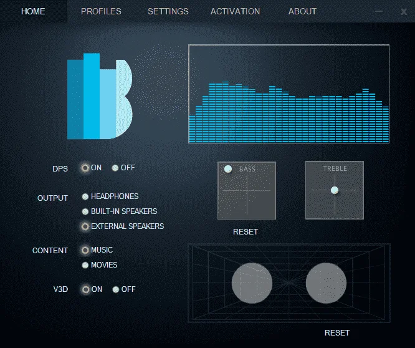415x348 pixels.
Task: Turn DPS on
Action: [x=85, y=168]
